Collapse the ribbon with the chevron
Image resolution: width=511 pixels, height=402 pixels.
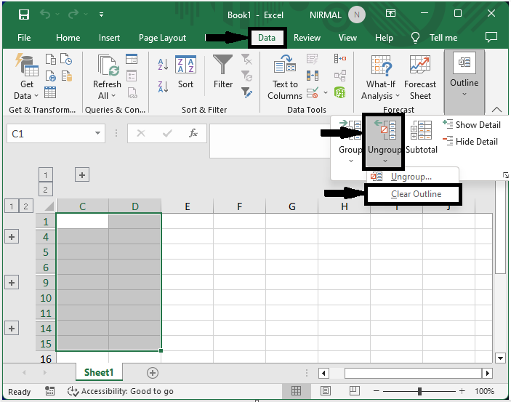(496, 109)
